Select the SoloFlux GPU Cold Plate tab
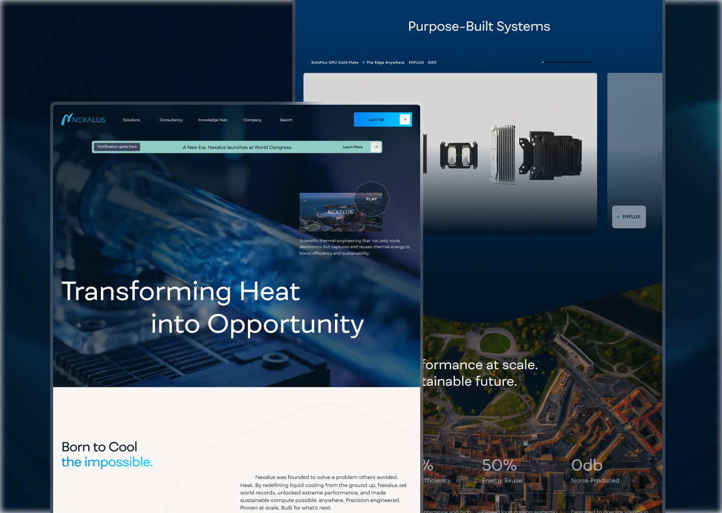The image size is (722, 513). (x=334, y=63)
